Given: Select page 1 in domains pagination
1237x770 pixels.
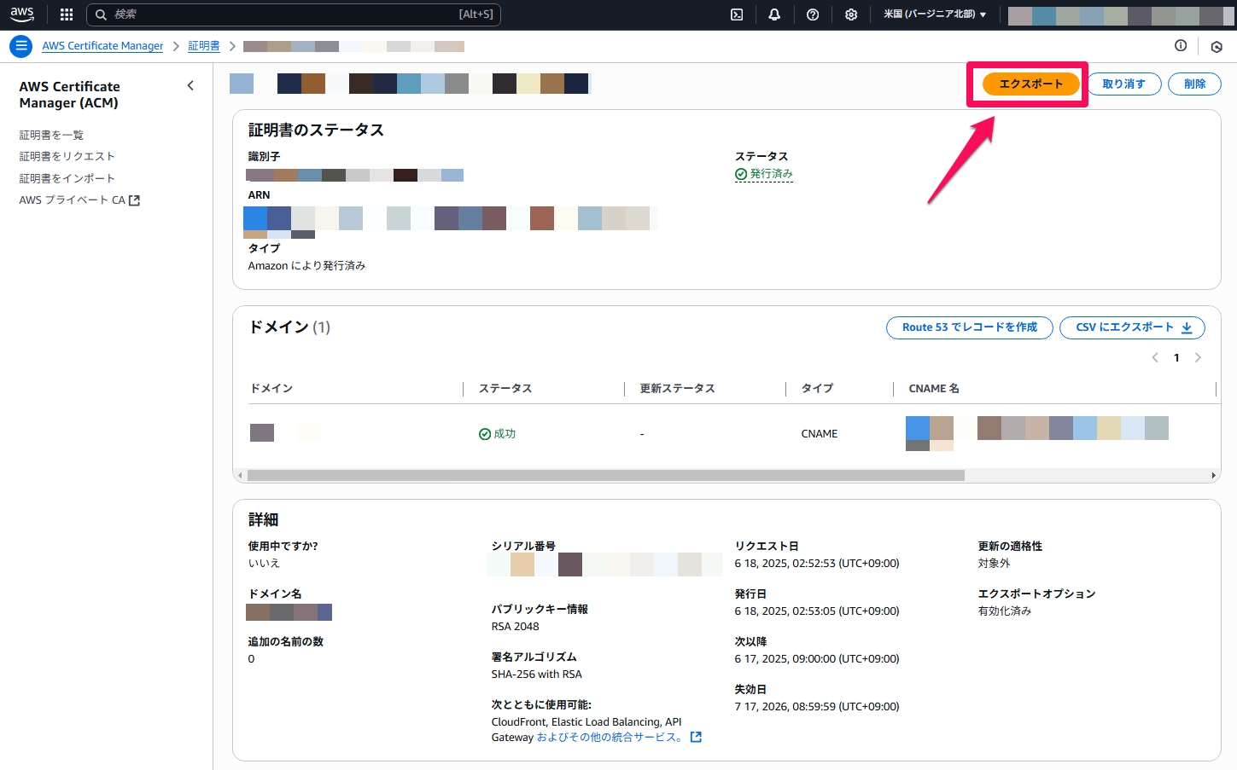Looking at the screenshot, I should pos(1176,357).
